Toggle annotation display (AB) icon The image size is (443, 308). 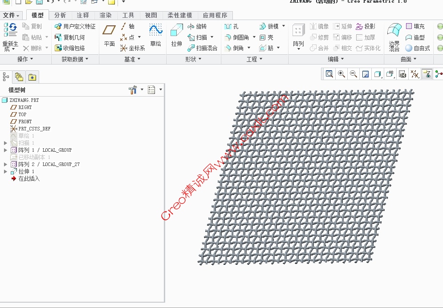click(390, 74)
